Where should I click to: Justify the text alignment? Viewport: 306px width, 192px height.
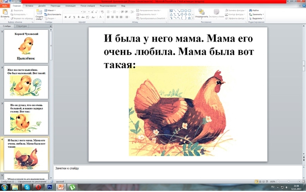121,17
